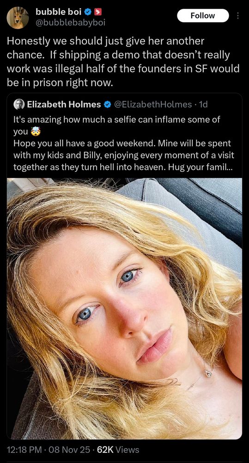Viewport: 249px width, 463px height.
Task: Open the @bubblebabyboi handle link
Action: coord(70,22)
